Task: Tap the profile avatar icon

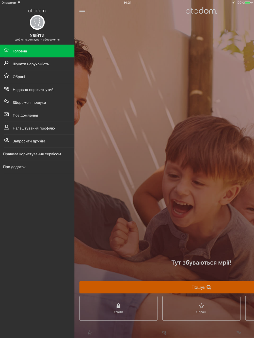Action: pos(37,22)
